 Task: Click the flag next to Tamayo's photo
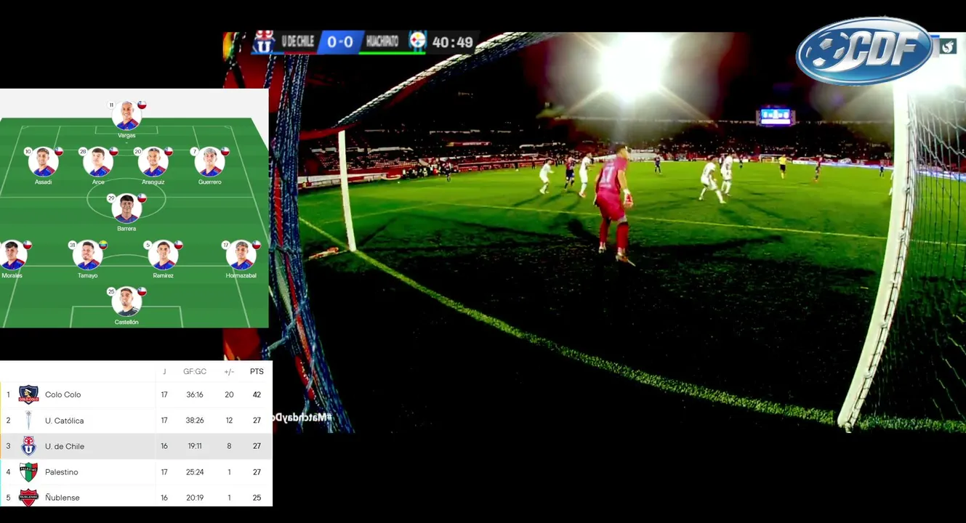tap(102, 245)
